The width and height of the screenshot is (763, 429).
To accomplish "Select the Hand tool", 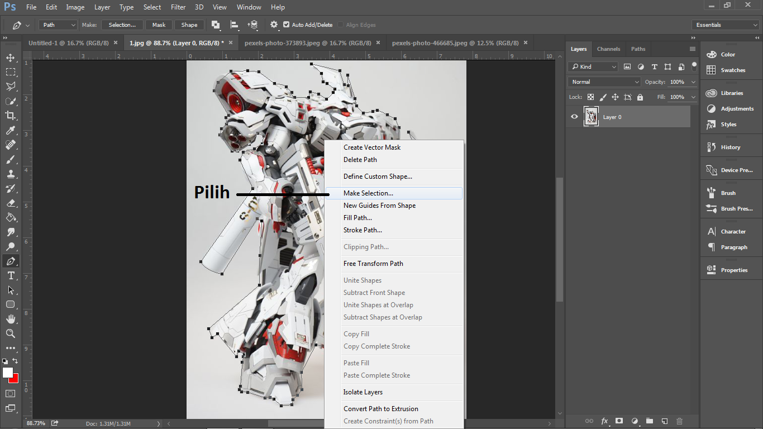I will coord(11,319).
